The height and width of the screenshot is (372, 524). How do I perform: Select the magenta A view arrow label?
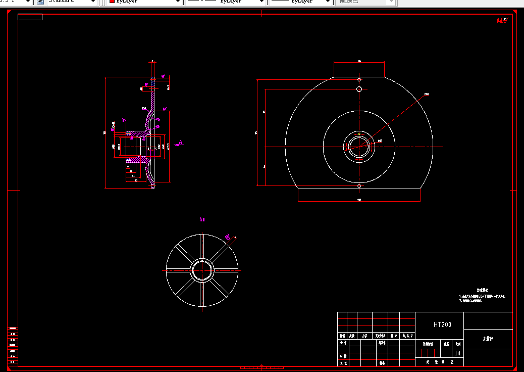[180, 143]
